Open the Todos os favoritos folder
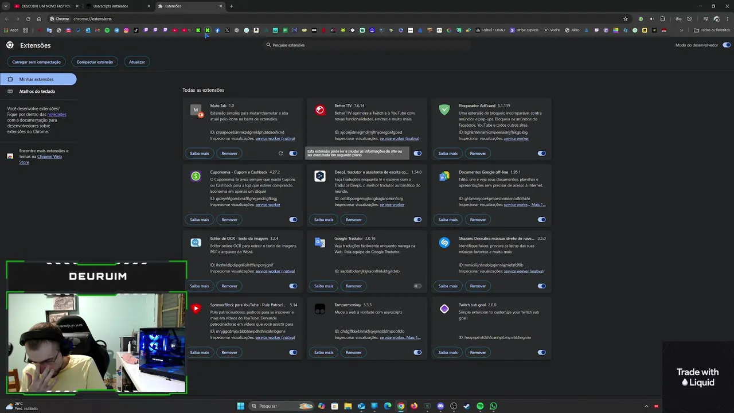Viewport: 734px width, 413px height. click(712, 30)
